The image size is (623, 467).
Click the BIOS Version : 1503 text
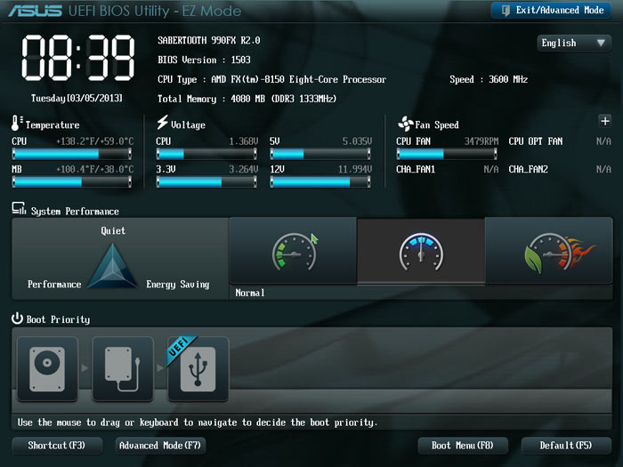(x=204, y=60)
